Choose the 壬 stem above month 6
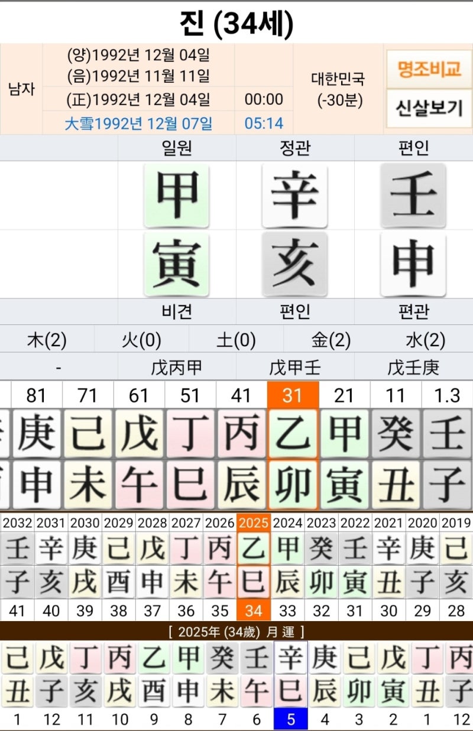 pyautogui.click(x=257, y=658)
